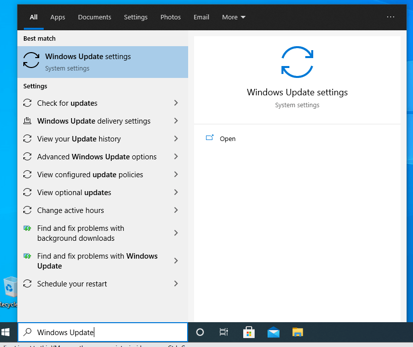Image resolution: width=413 pixels, height=347 pixels.
Task: Click the Windows Update icon in Best match
Action: pos(31,60)
